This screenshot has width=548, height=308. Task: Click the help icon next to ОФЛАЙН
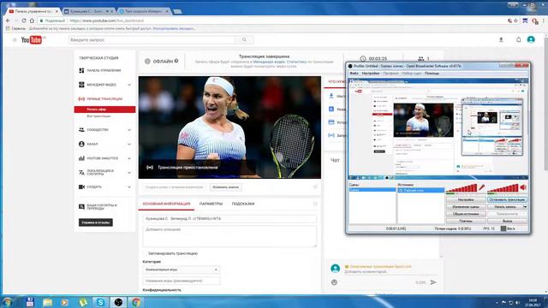176,61
